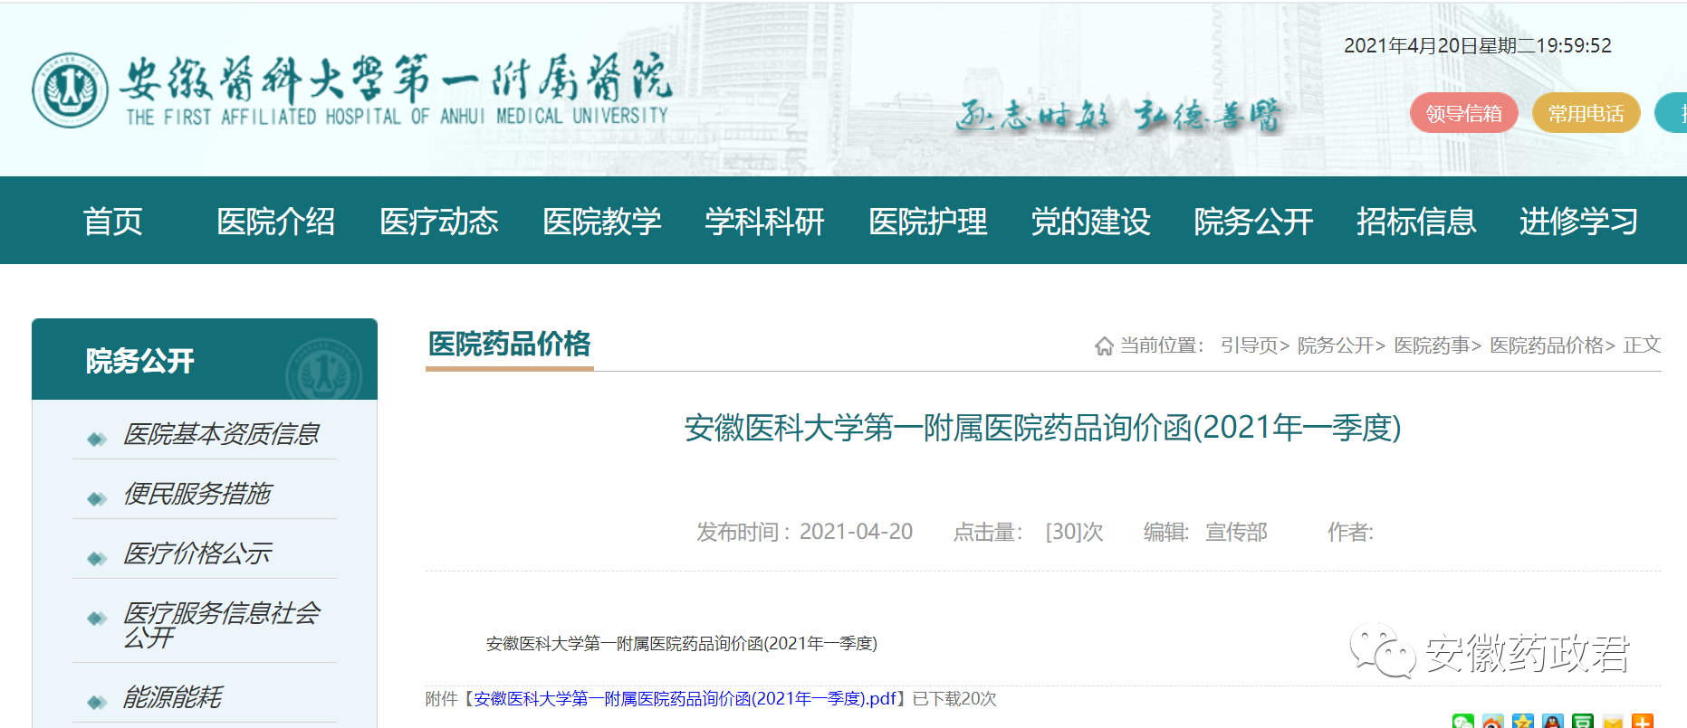Share the page to Sina Weibo
Screen dimensions: 1687x728
coord(1492,723)
